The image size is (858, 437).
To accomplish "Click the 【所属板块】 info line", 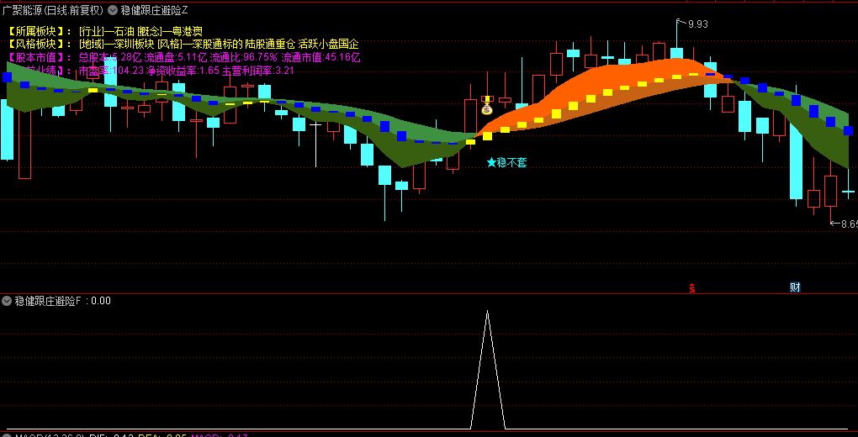I will 105,31.
